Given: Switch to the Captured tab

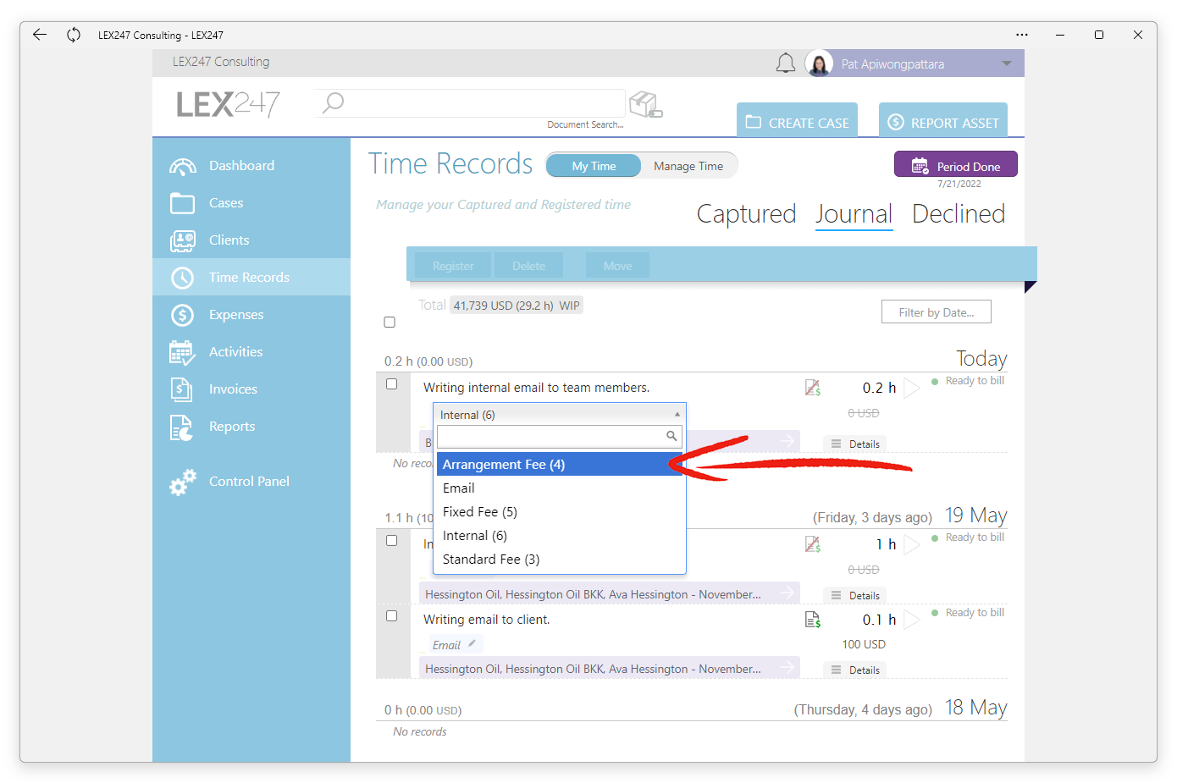Looking at the screenshot, I should coord(746,214).
